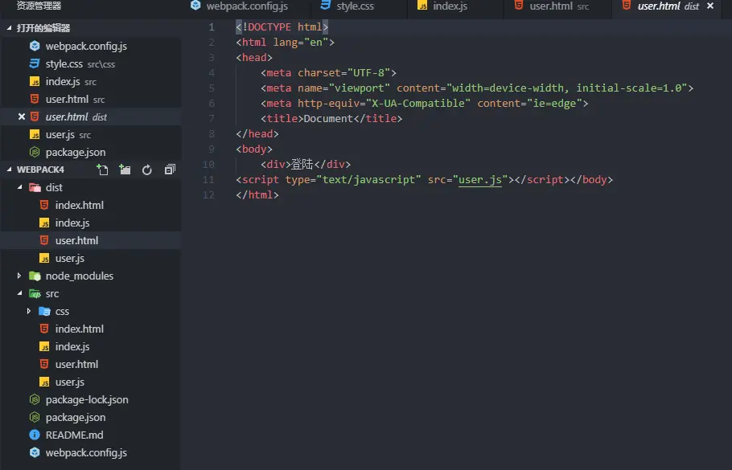Open user.js under src folder
This screenshot has height=470, width=732.
91,382
